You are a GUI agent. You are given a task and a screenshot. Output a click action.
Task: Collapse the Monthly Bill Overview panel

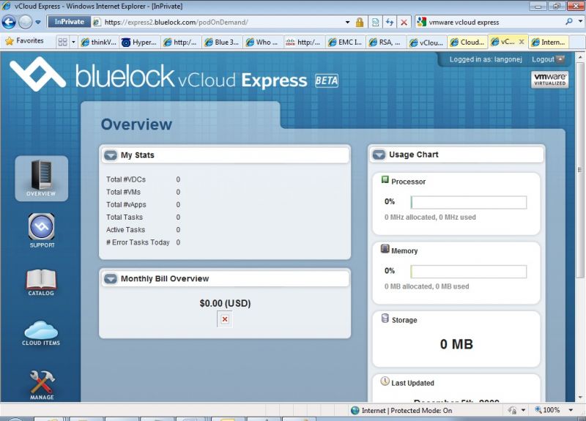[x=111, y=279]
